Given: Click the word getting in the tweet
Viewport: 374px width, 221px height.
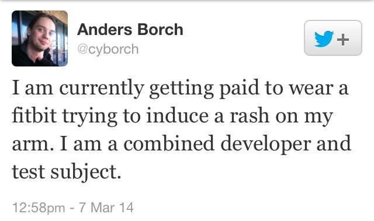Looking at the screenshot, I should [x=182, y=89].
